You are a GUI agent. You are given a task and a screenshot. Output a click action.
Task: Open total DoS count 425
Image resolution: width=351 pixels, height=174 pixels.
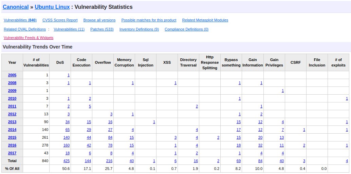67,161
